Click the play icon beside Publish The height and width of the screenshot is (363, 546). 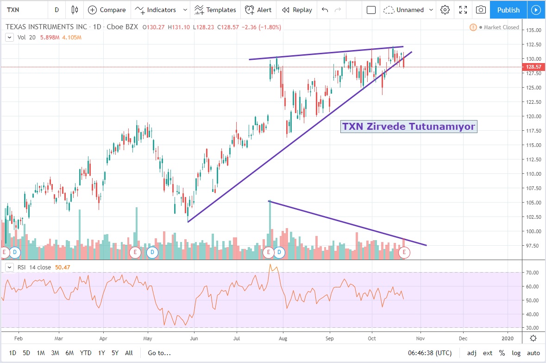point(536,10)
